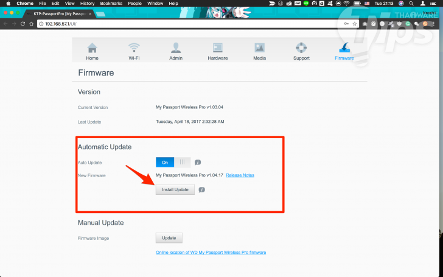Click the green Grammarly extension icon
This screenshot has height=277, width=443.
pos(408,24)
